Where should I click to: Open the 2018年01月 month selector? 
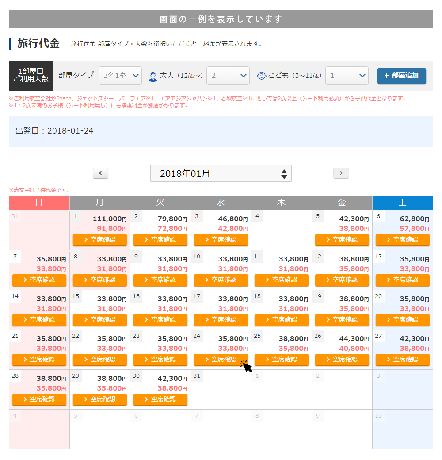tap(221, 174)
